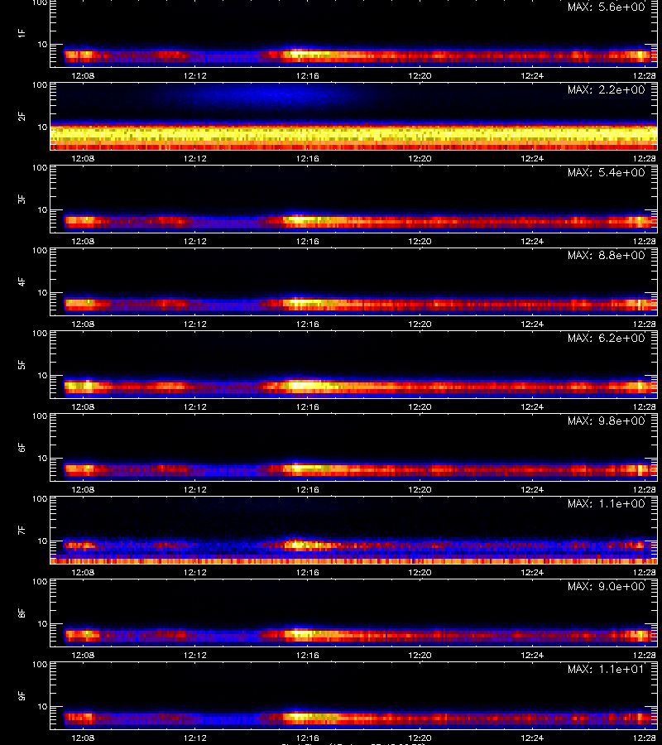Click the "4F" y-axis panel label
662x745 pixels.
click(x=22, y=281)
